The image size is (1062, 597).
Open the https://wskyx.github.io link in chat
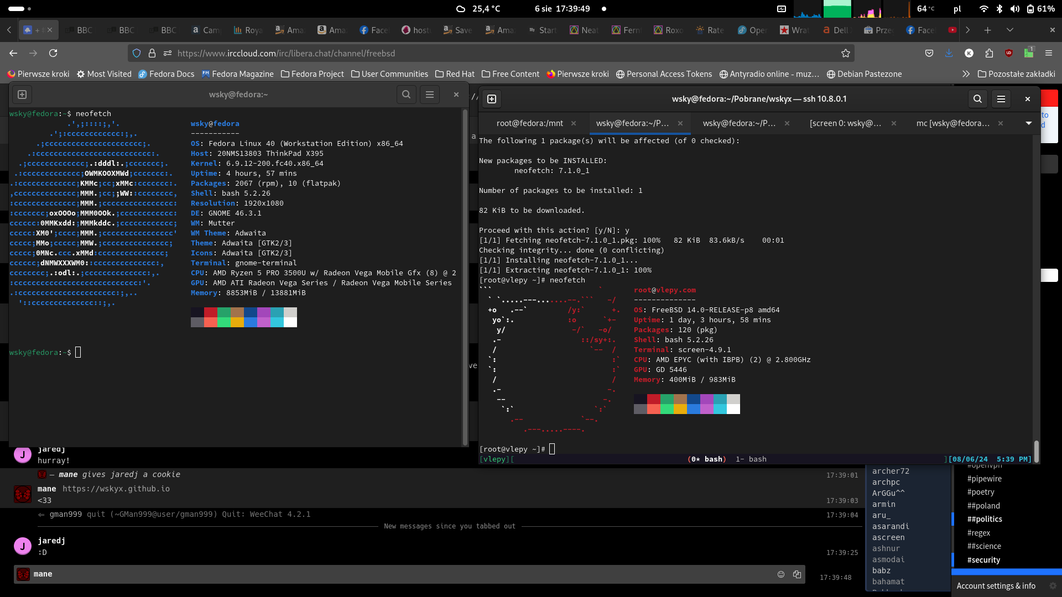coord(116,489)
